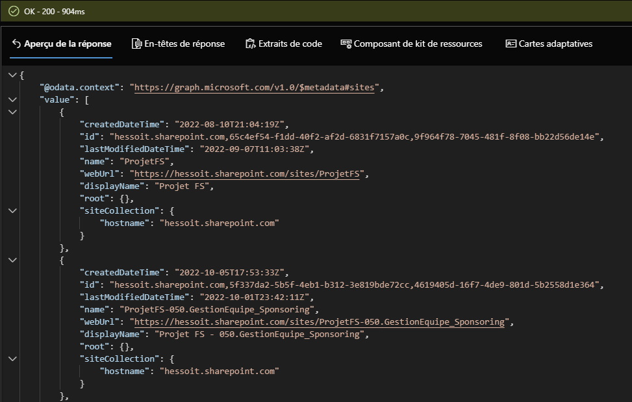Collapse the second site object chevron
This screenshot has height=402, width=632.
point(12,260)
